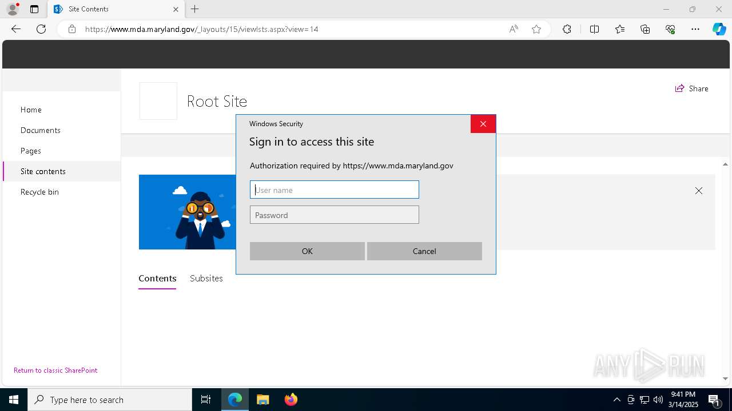This screenshot has height=411, width=732.
Task: Close the Windows Security dialog
Action: 483,124
